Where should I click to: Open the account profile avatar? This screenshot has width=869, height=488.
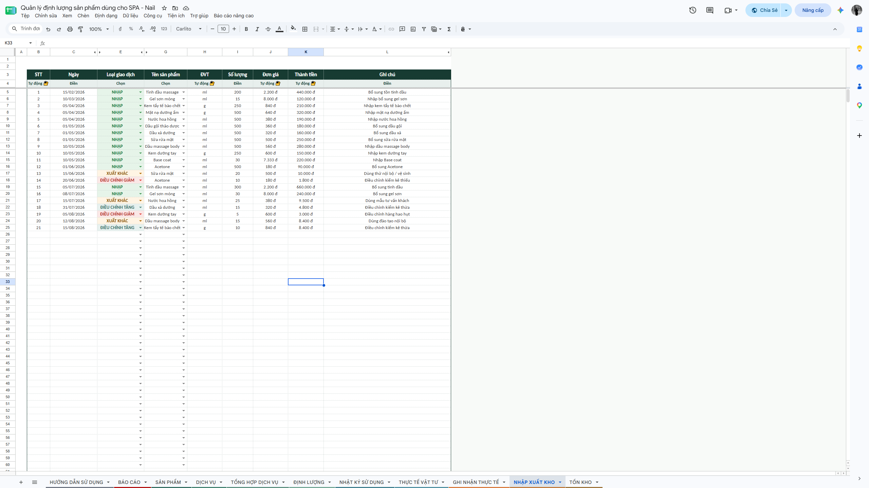(857, 10)
